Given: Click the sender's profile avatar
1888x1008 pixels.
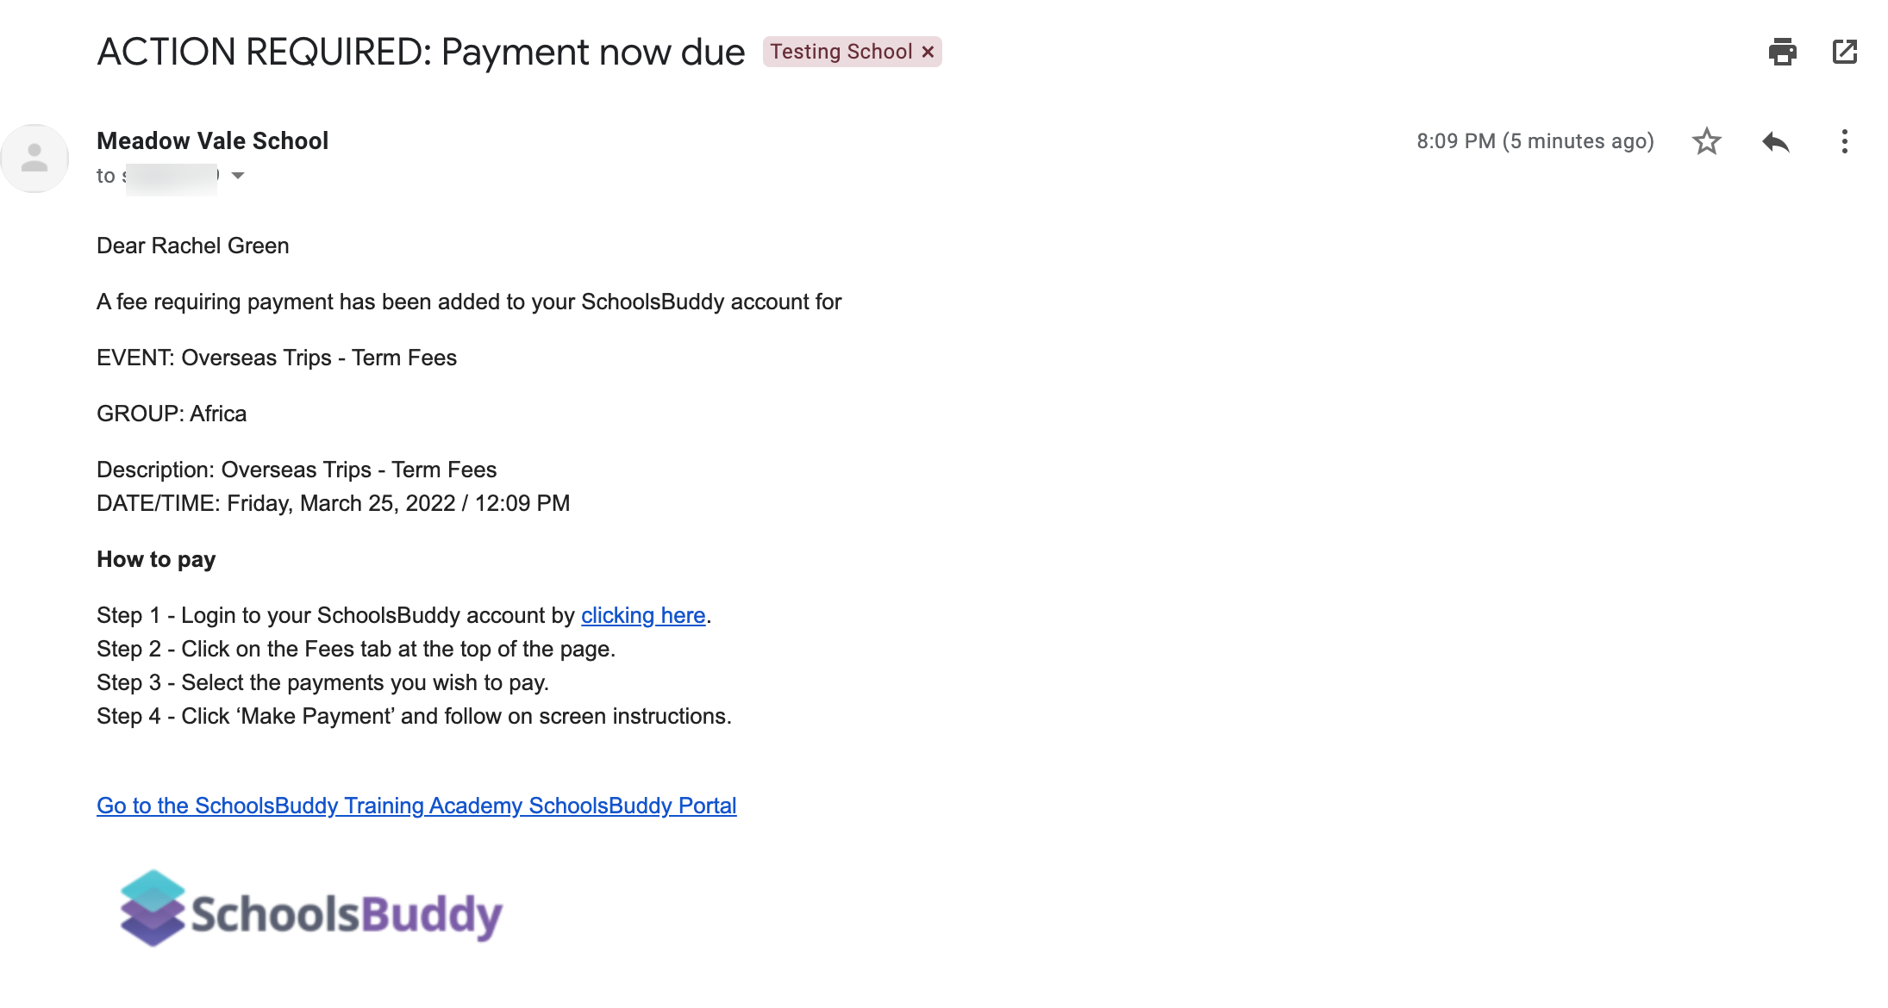Looking at the screenshot, I should pyautogui.click(x=34, y=159).
